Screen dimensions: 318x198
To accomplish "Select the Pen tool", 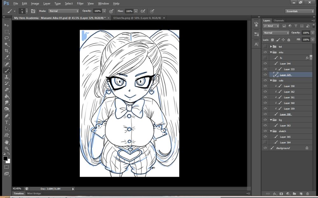I will (x=7, y=116).
